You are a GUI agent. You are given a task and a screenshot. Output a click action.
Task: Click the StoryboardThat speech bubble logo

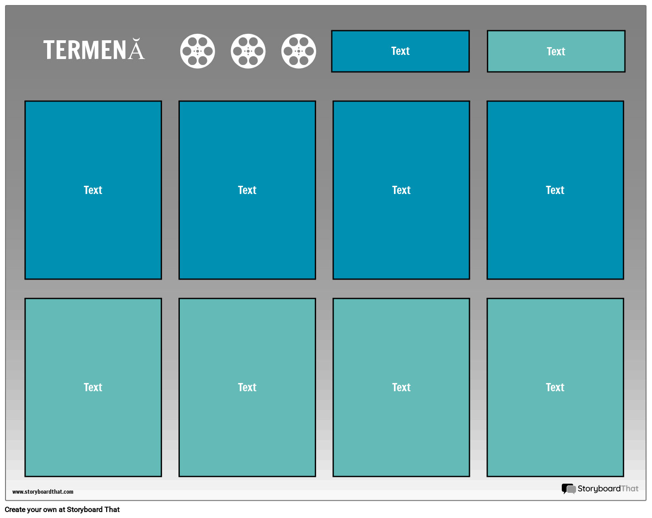click(569, 489)
